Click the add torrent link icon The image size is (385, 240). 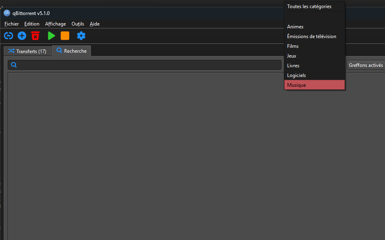8,36
